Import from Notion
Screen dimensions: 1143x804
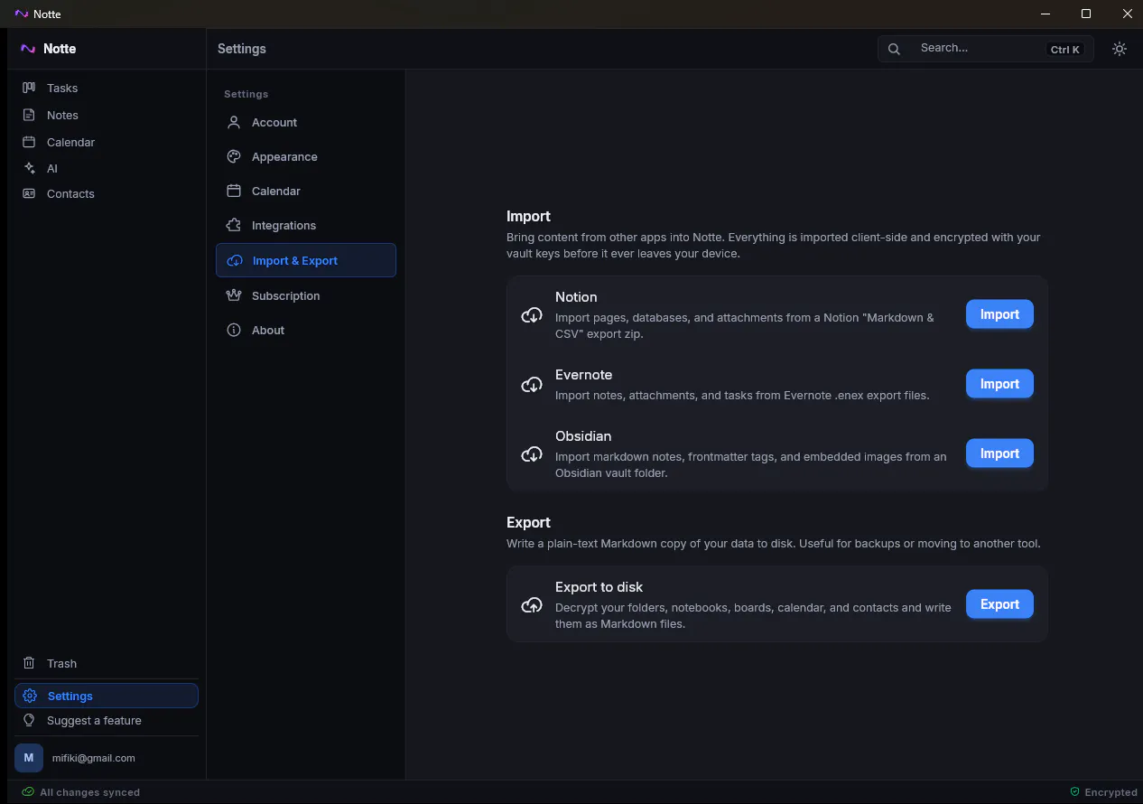pos(999,314)
